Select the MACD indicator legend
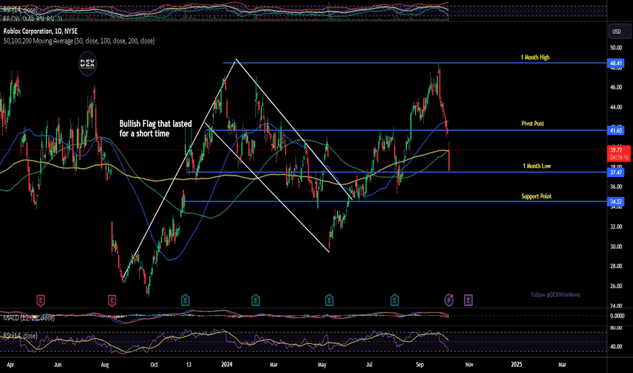Screen dimensions: 633x373 tap(29, 318)
